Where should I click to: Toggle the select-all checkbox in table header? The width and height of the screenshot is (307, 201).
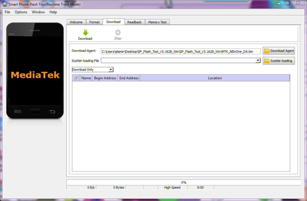[76, 78]
